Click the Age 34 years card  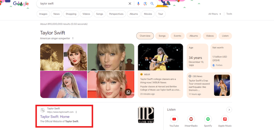197,56
